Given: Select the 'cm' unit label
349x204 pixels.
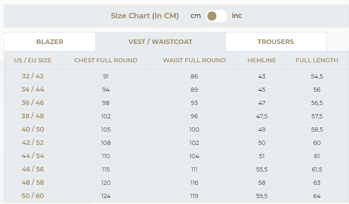Looking at the screenshot, I should (195, 16).
